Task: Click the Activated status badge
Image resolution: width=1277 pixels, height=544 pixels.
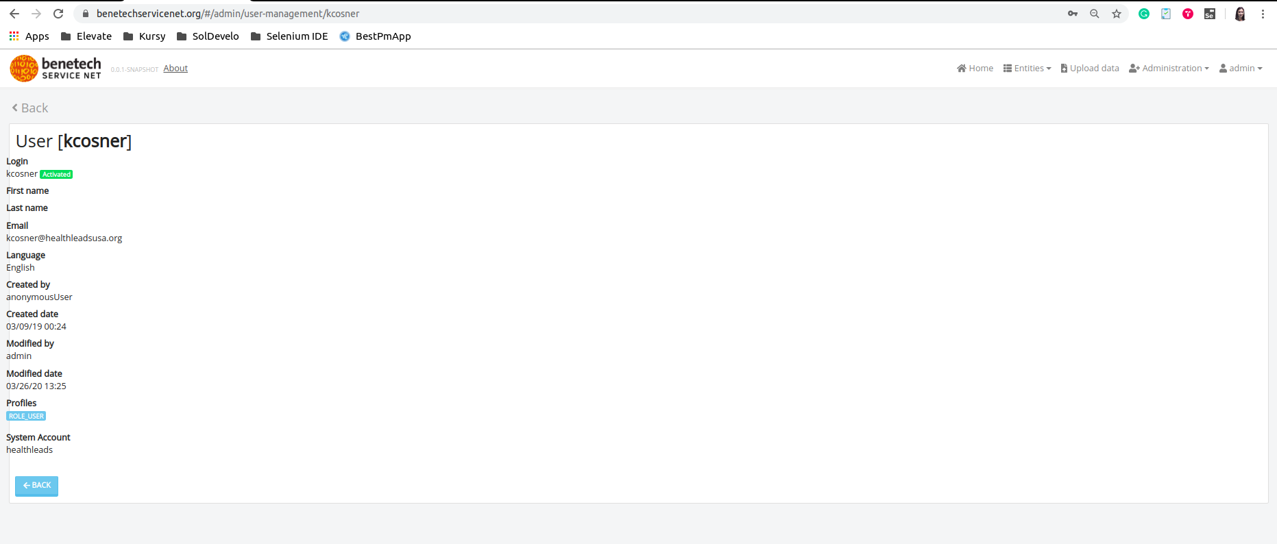Action: 56,175
